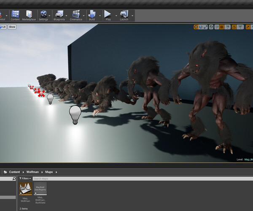Open the Lit view mode menu
Viewport: 253px width, 211px height.
3,27
